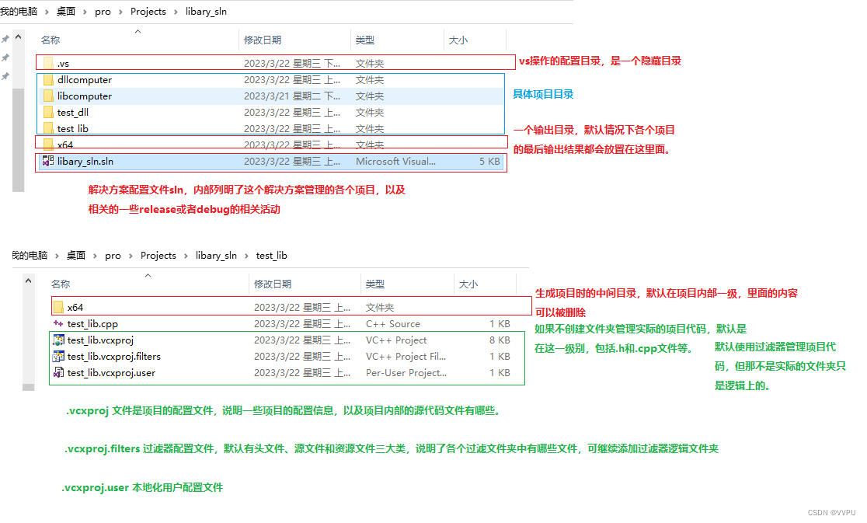Click 'libary_sln' in upper breadcrumb path
Image resolution: width=867 pixels, height=523 pixels.
pyautogui.click(x=206, y=12)
